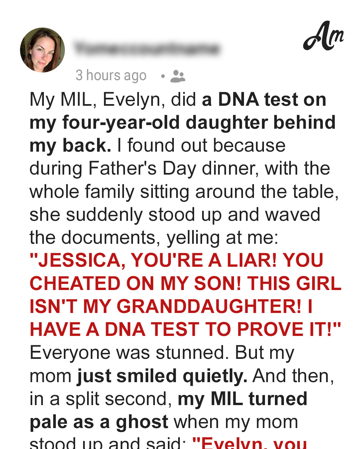Click the red line "HAVE A DNA TEST TO PROVE IT!"

[x=185, y=329]
